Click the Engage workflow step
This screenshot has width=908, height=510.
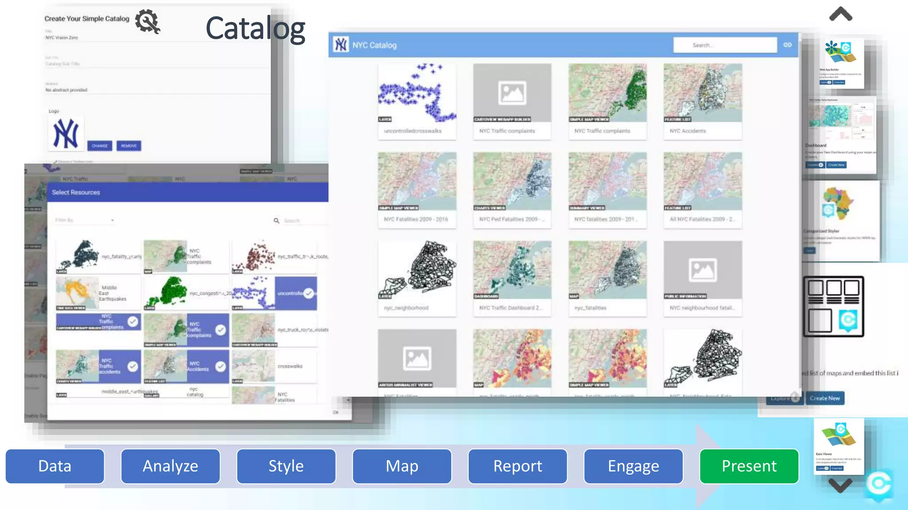[x=634, y=466]
